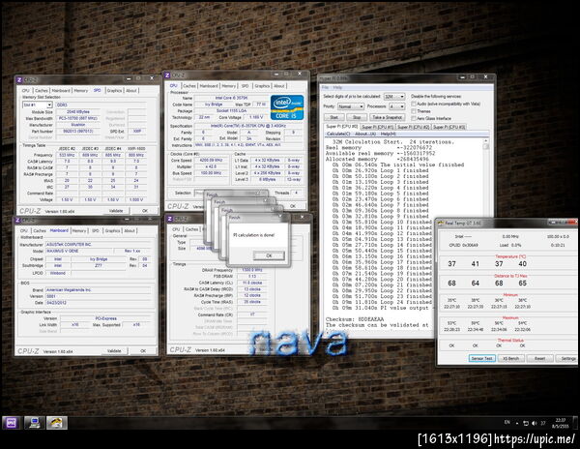
Task: Click the Sensor Test button in Real Temp
Action: pyautogui.click(x=482, y=358)
